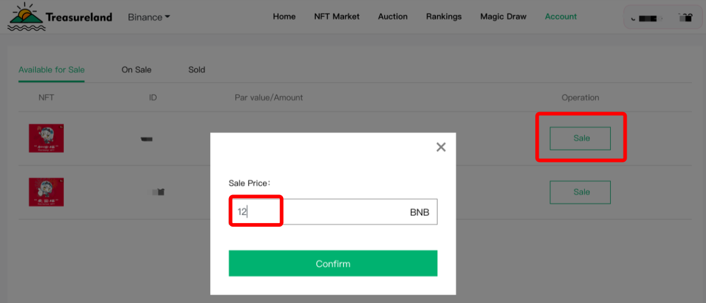Image resolution: width=706 pixels, height=303 pixels.
Task: Open the Auction page
Action: (x=393, y=16)
